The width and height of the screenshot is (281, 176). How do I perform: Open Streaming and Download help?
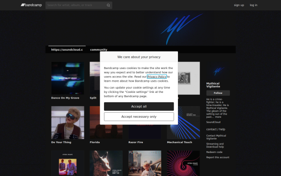[x=215, y=145]
